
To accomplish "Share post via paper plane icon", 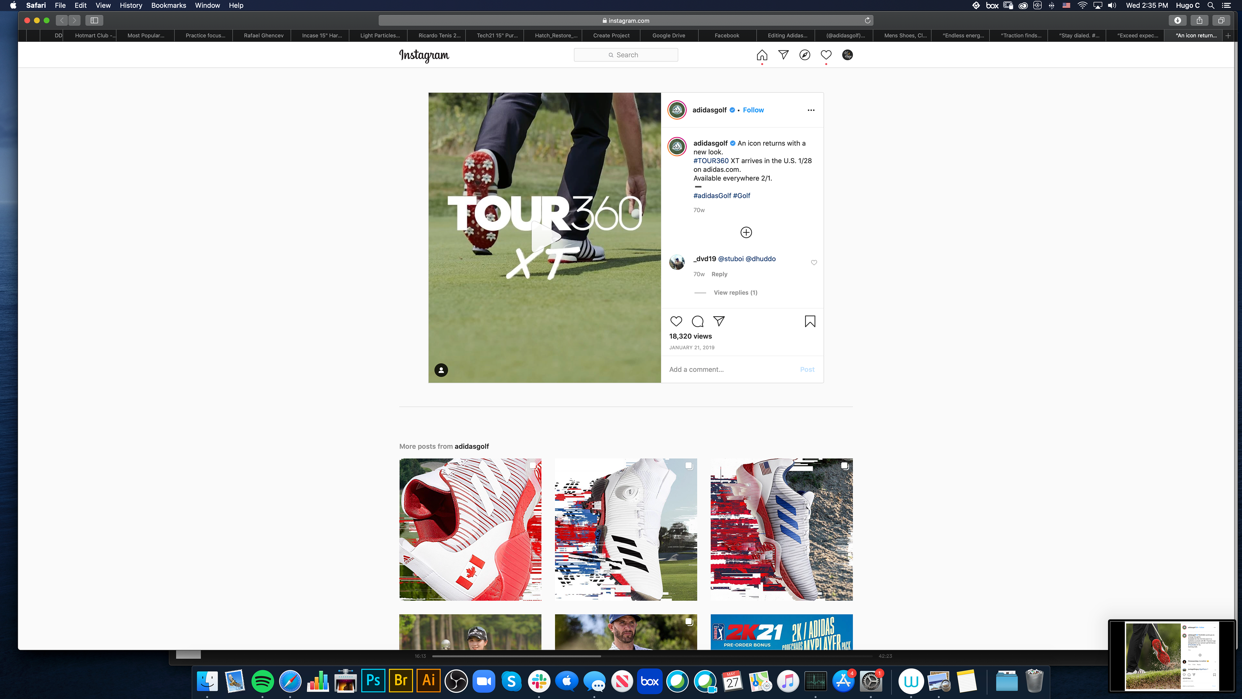I will tap(719, 321).
